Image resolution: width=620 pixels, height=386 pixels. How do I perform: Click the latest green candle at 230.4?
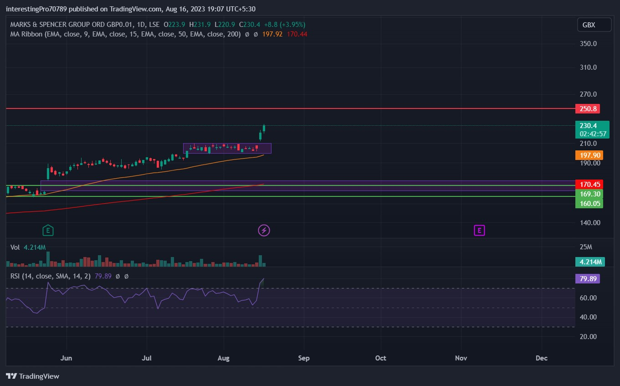[x=264, y=128]
